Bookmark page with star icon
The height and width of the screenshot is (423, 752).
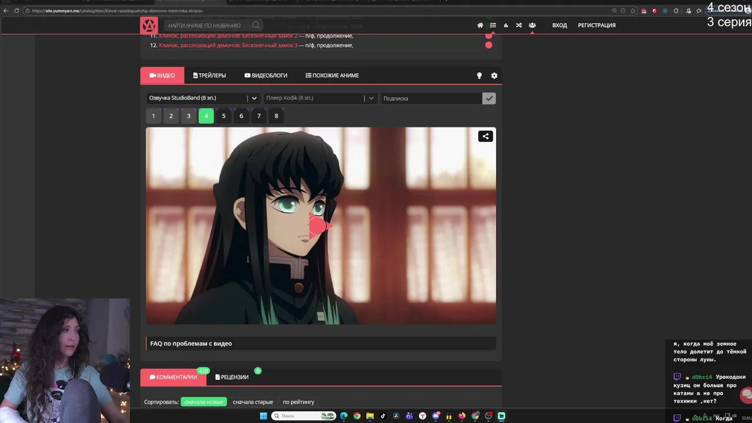633,11
